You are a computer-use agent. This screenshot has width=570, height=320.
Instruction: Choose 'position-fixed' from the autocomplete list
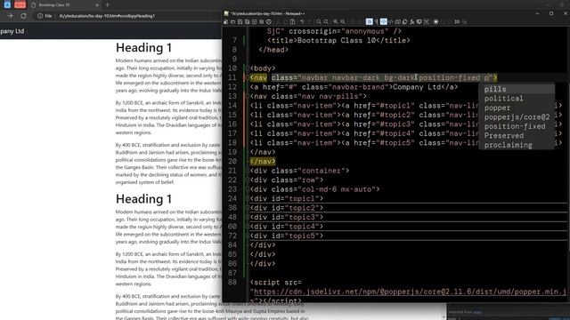[517, 126]
